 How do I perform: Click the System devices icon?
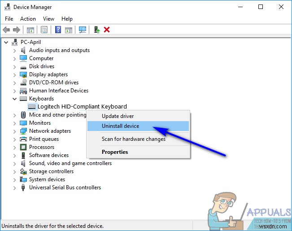(23, 179)
